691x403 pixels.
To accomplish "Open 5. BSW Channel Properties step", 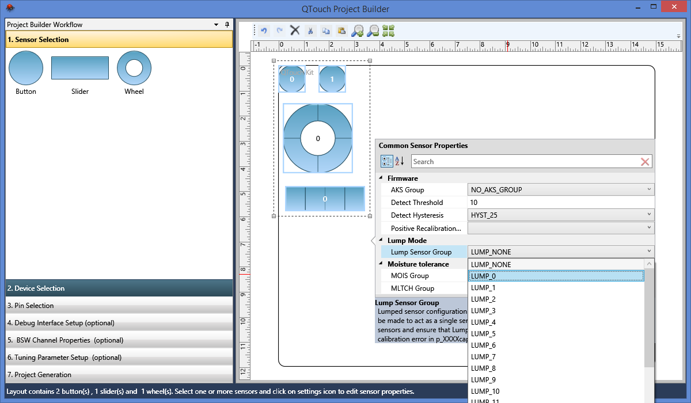I will click(119, 340).
